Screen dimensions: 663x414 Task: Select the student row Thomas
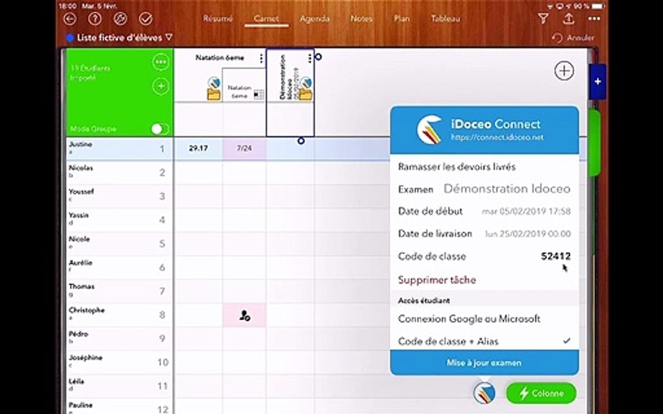(119, 290)
